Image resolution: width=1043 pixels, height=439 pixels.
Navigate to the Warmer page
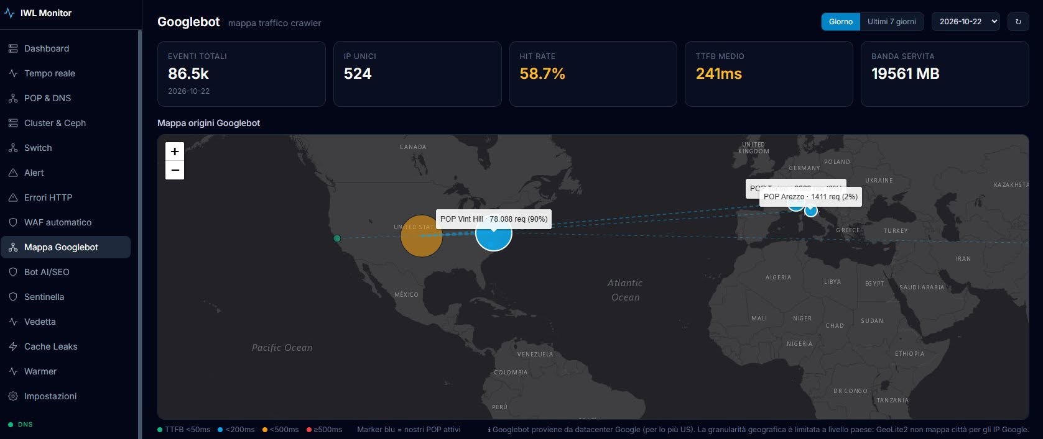(x=65, y=371)
